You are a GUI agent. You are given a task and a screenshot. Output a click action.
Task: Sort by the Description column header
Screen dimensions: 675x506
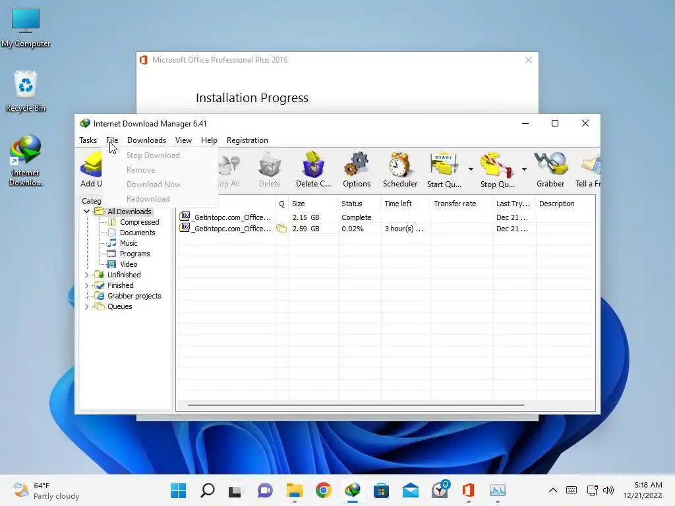click(565, 204)
